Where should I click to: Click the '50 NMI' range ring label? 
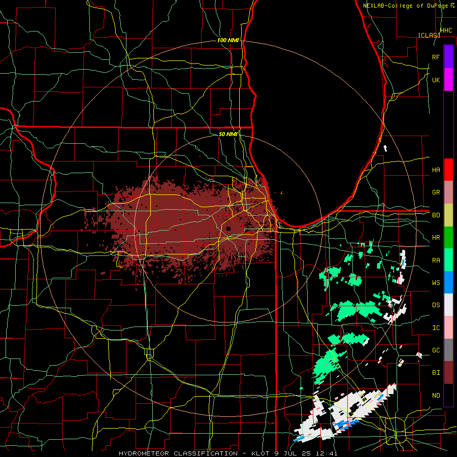coord(228,134)
